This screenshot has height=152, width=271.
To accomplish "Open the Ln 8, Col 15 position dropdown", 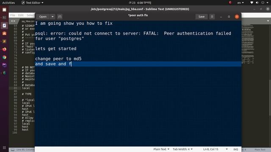I will tap(216, 149).
